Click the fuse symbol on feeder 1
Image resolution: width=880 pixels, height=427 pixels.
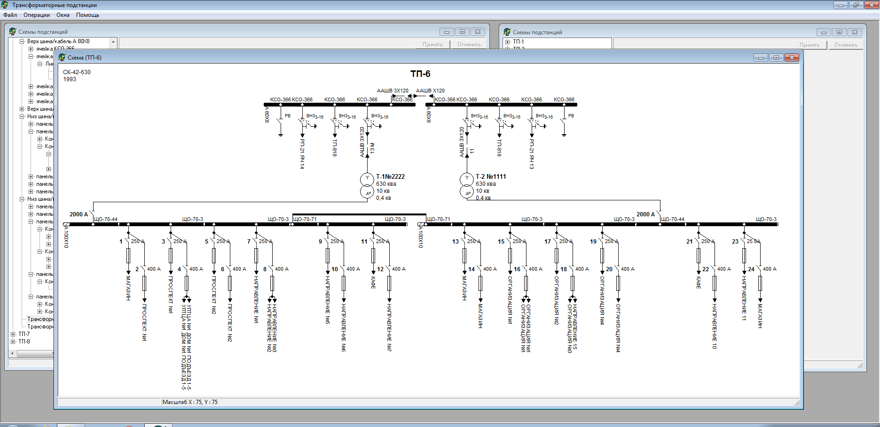pos(128,256)
